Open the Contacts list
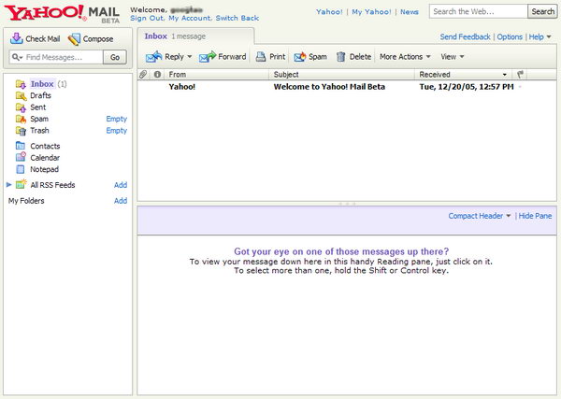The width and height of the screenshot is (561, 399). pos(44,146)
